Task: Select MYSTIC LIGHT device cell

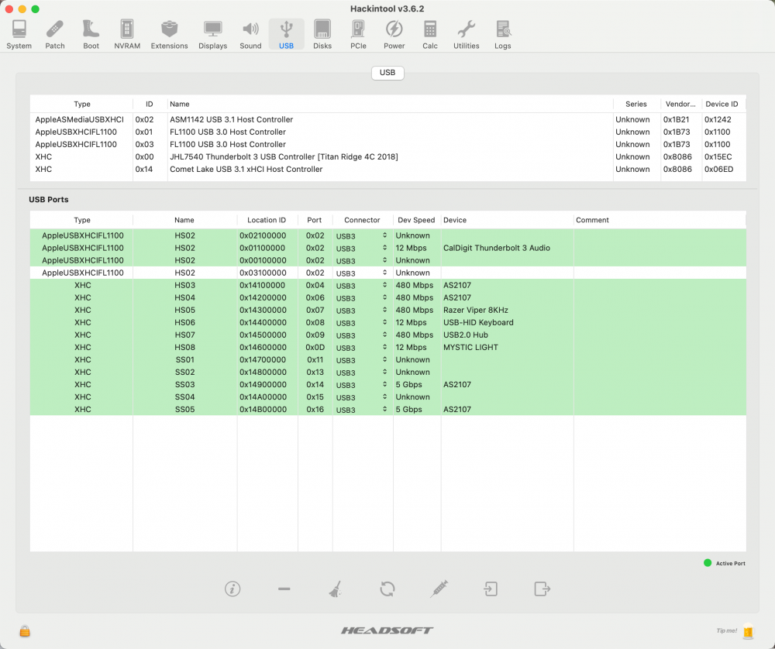Action: (470, 347)
